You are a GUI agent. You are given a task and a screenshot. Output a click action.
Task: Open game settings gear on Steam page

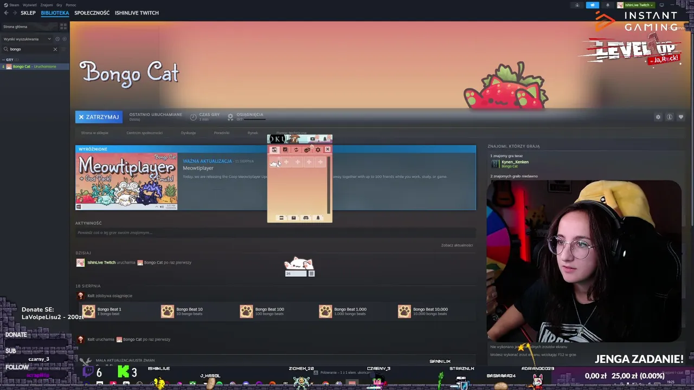coord(658,117)
